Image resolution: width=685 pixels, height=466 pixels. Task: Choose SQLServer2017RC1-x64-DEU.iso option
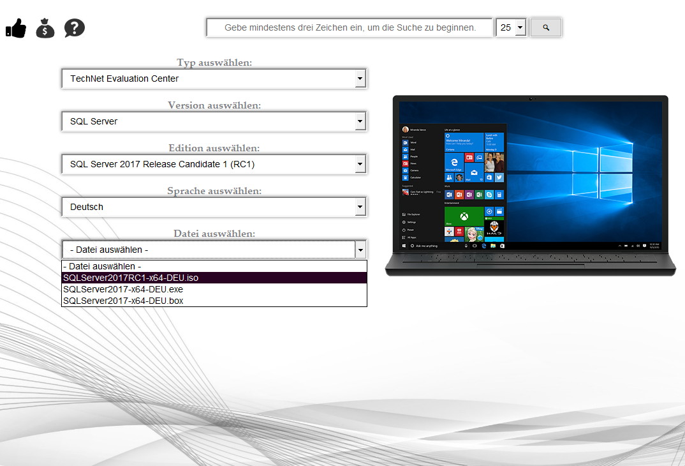pyautogui.click(x=214, y=278)
